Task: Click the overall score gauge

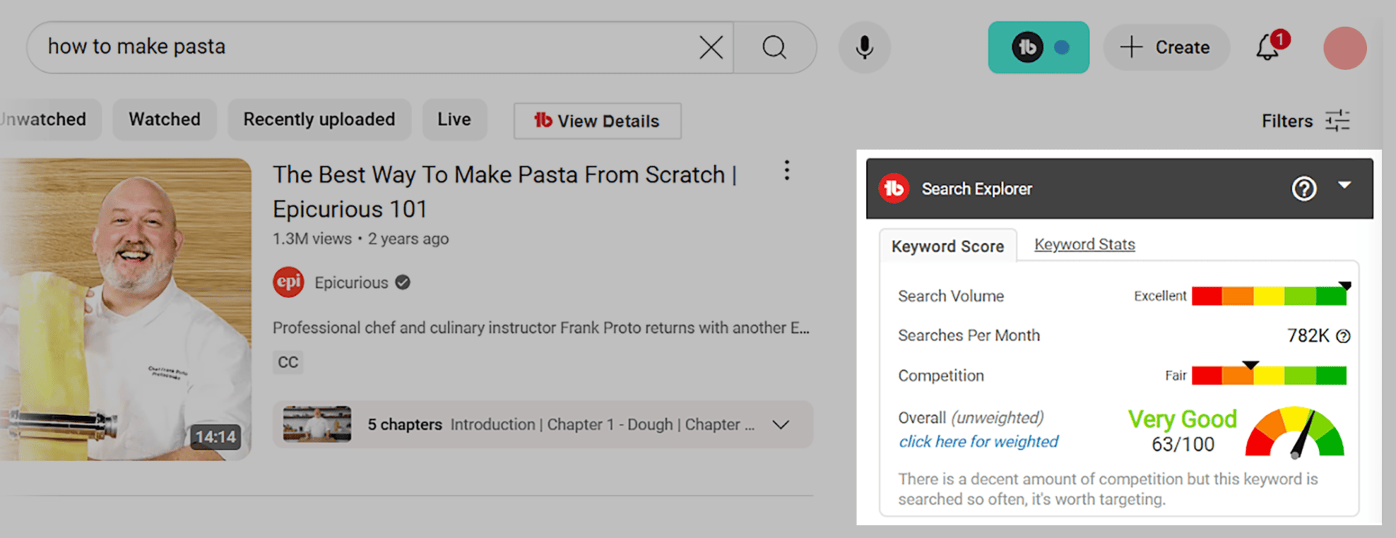Action: coord(1295,432)
